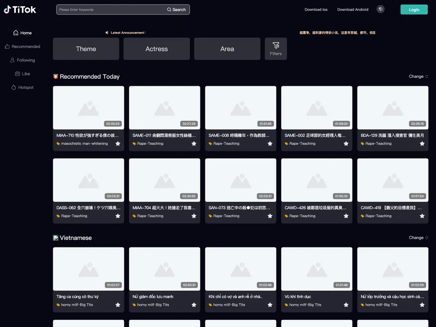Click the Filters funnel icon
This screenshot has height=327, width=436.
276,45
